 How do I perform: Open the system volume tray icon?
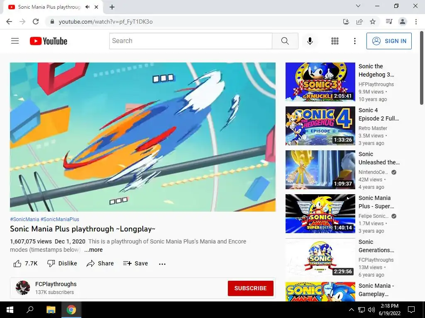[371, 310]
